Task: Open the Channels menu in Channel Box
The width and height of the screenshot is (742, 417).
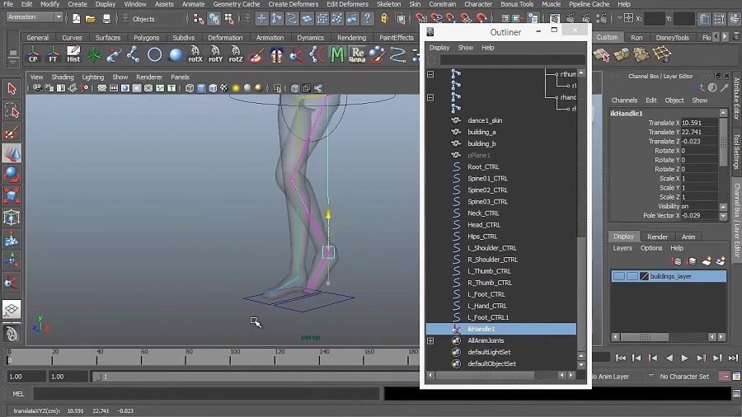Action: [x=624, y=101]
